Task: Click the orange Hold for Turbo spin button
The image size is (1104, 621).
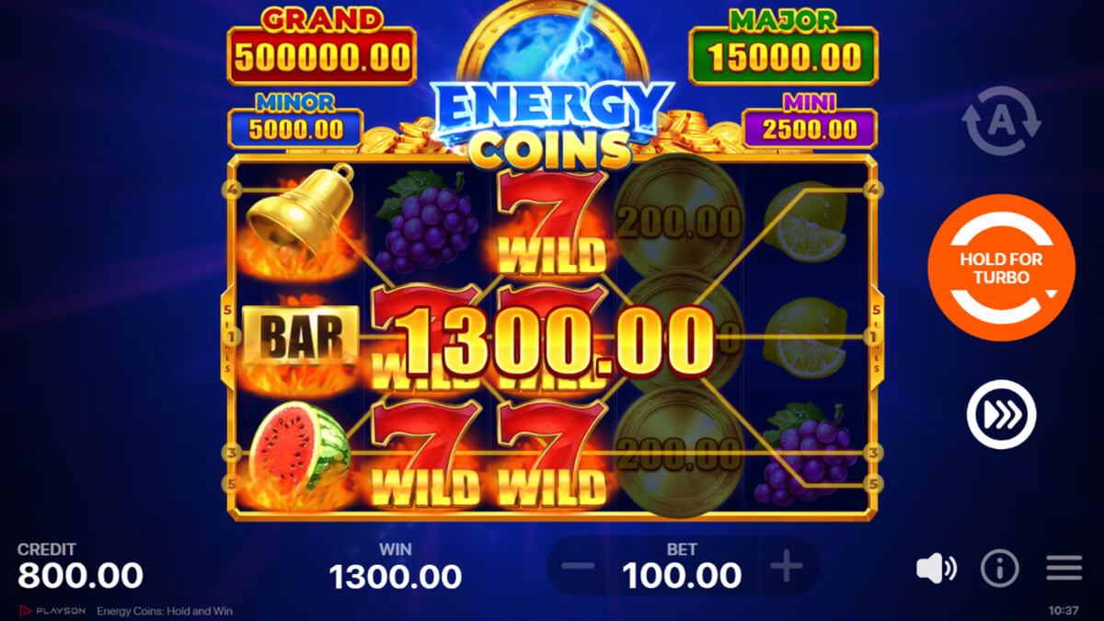Action: (x=1002, y=268)
